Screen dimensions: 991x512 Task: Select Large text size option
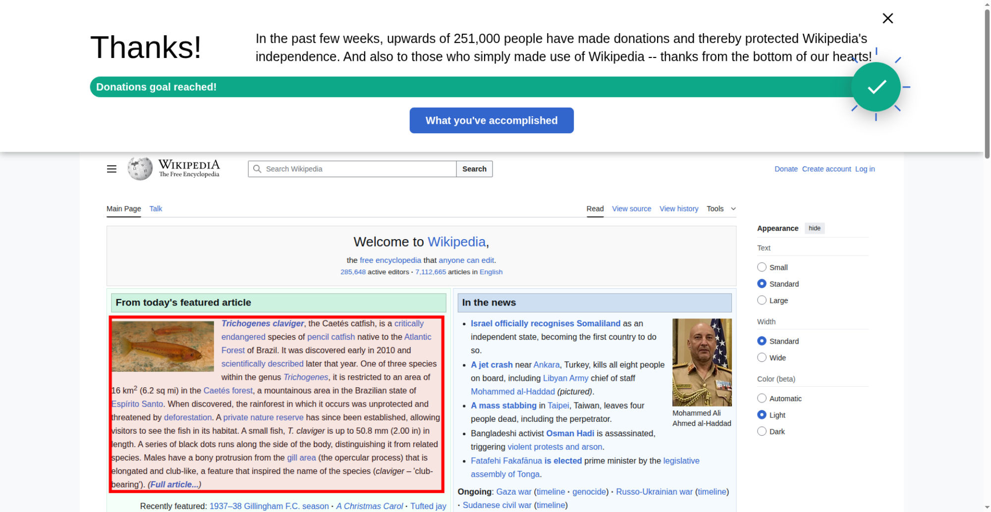(762, 301)
